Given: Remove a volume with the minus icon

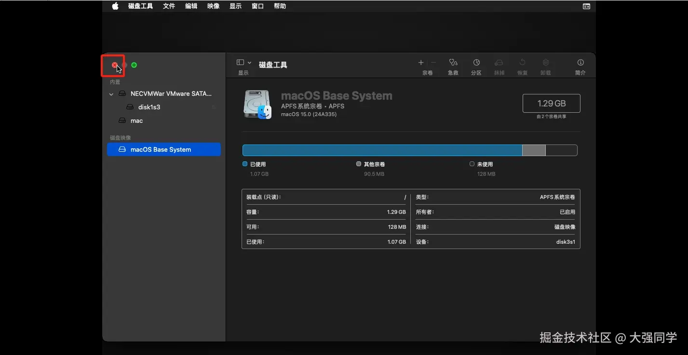Looking at the screenshot, I should coord(433,63).
